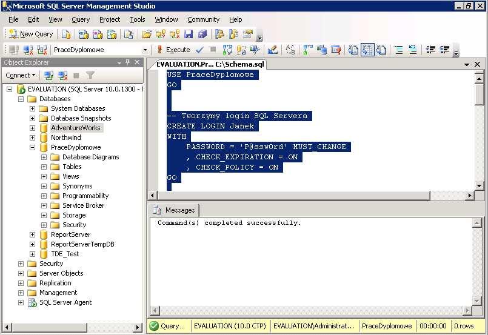The width and height of the screenshot is (488, 335).
Task: Select the Schema.sql document tab
Action: point(210,64)
